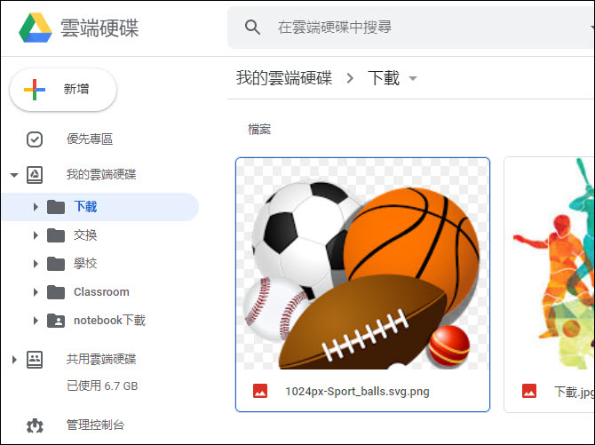Screen dimensions: 595x445
Task: Select the 下載 folder label in sidebar
Action: point(85,207)
